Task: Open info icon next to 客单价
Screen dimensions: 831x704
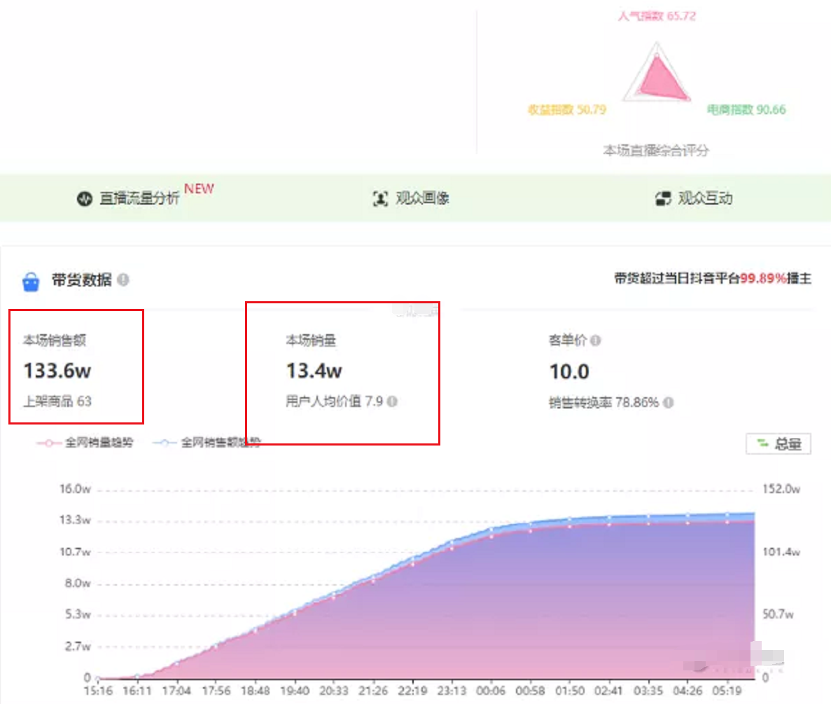Action: click(x=596, y=340)
